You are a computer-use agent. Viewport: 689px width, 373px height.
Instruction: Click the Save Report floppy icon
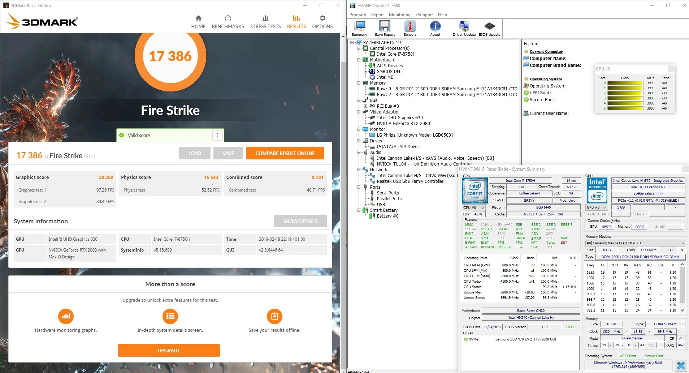tap(385, 29)
